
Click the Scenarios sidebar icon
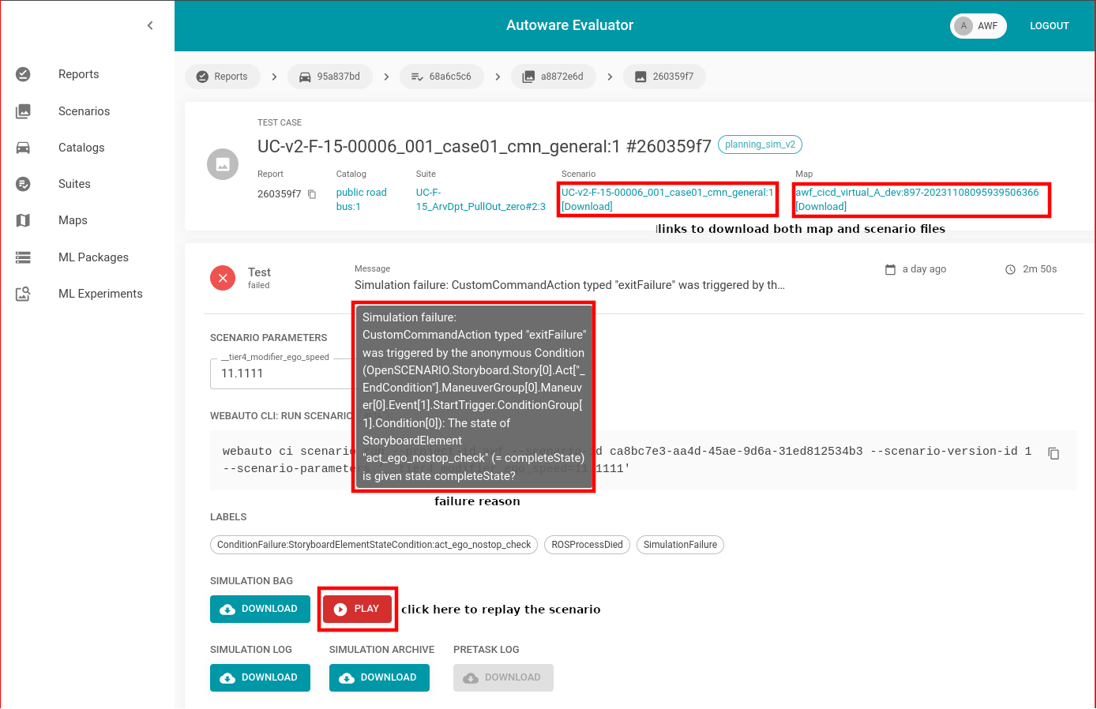coord(24,111)
